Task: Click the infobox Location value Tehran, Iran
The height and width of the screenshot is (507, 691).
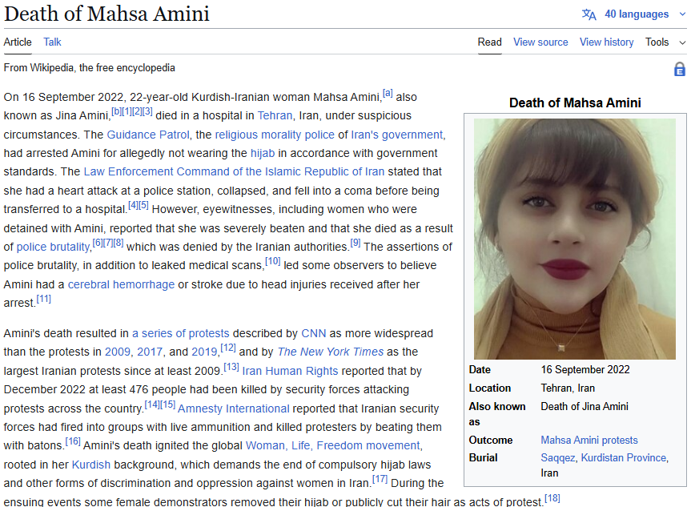Action: pyautogui.click(x=568, y=388)
